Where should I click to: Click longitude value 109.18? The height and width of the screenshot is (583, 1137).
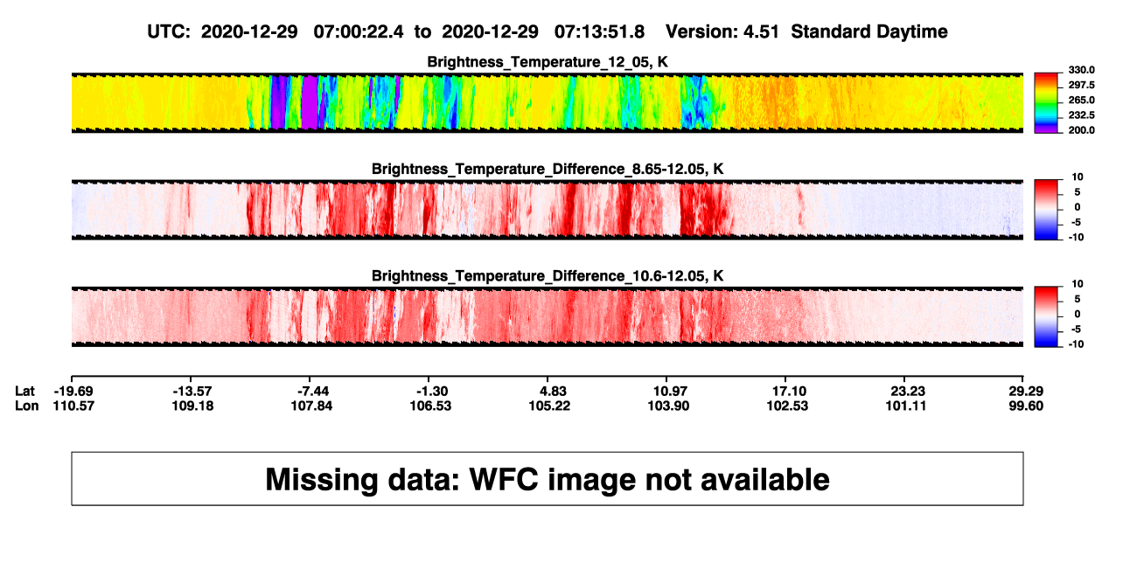[x=193, y=406]
